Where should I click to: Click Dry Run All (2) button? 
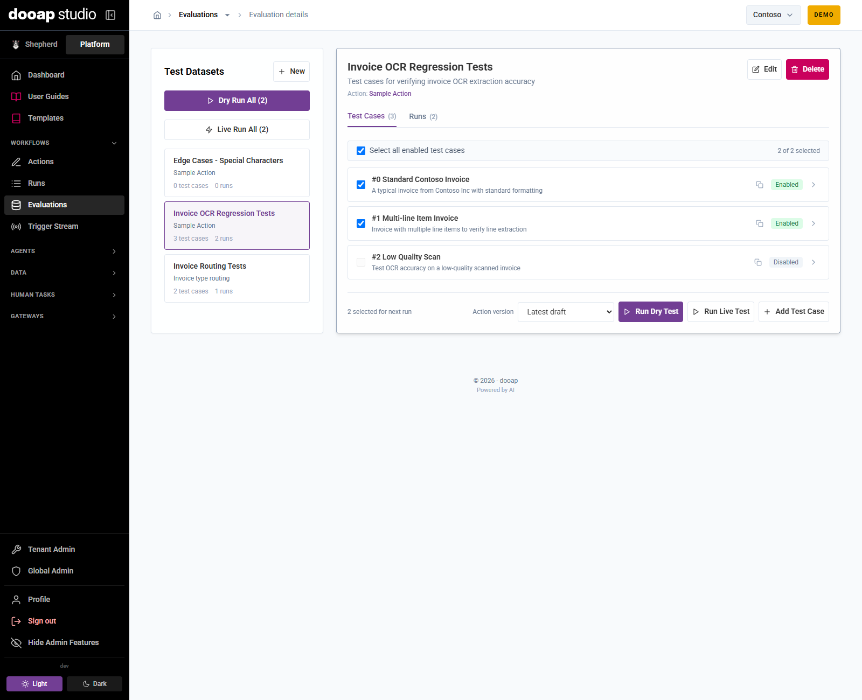pos(237,101)
